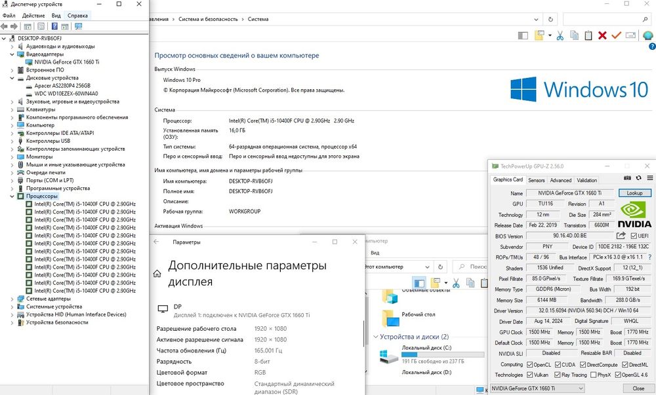
Task: Click red X Delete icon in System toolbar
Action: coord(602,36)
